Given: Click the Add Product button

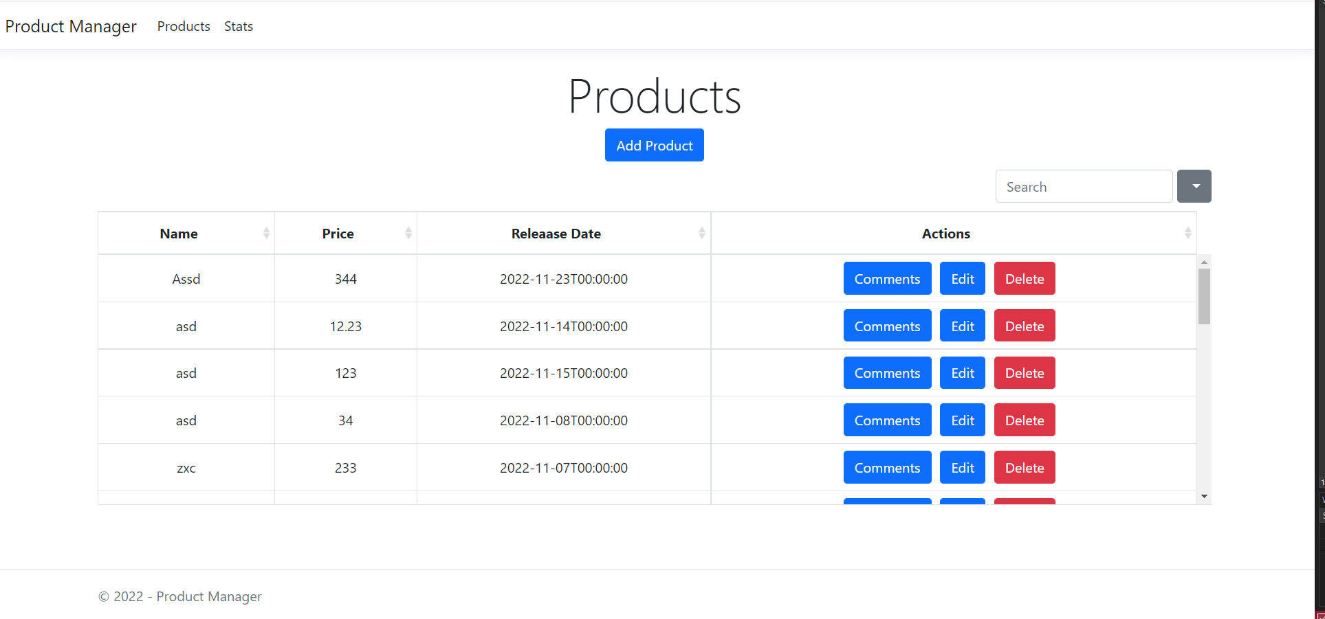Looking at the screenshot, I should tap(654, 145).
